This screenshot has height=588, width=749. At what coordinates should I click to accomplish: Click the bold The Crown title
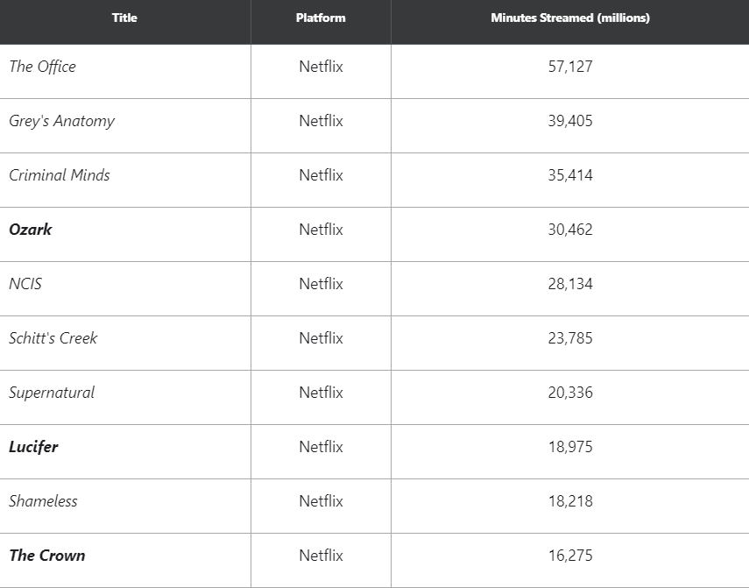coord(47,556)
